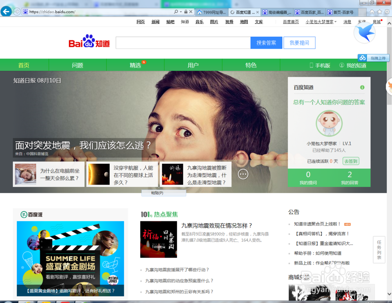Select 首页 in green navigation bar

click(x=24, y=65)
